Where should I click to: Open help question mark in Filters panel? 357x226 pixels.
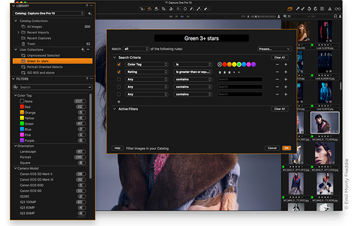pos(87,79)
